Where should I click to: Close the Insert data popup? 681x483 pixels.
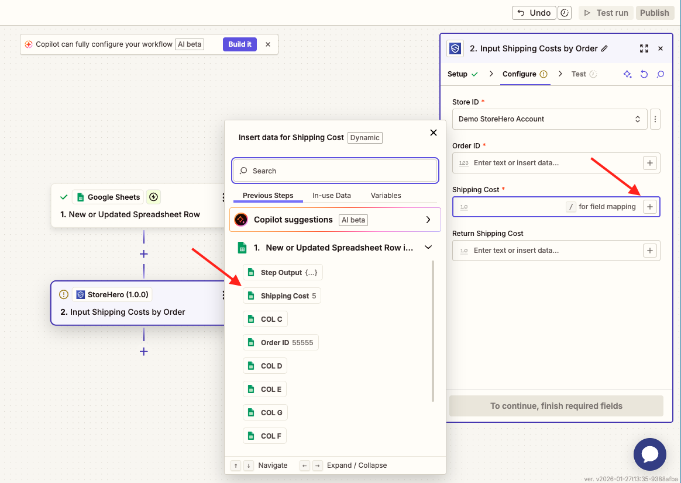[x=434, y=133]
